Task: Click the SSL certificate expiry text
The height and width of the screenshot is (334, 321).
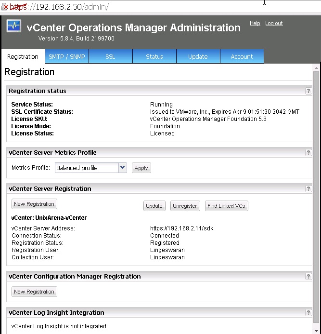Action: [x=225, y=112]
